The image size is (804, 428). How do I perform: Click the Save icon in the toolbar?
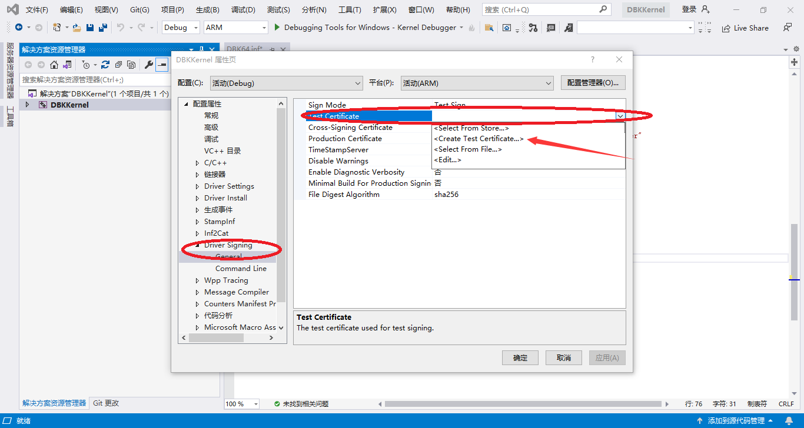[x=90, y=28]
